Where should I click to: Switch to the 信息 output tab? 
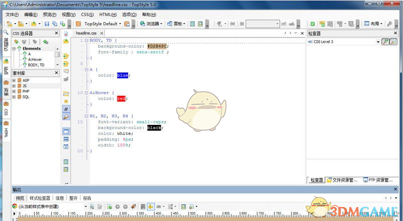tap(60, 198)
